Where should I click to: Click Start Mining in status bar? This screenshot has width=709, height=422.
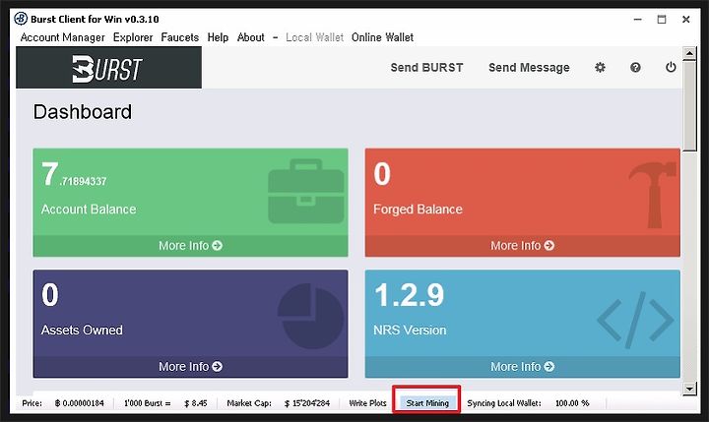[x=427, y=403]
